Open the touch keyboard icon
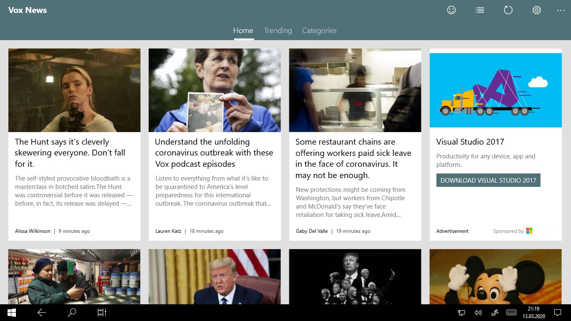The image size is (571, 321). click(511, 312)
